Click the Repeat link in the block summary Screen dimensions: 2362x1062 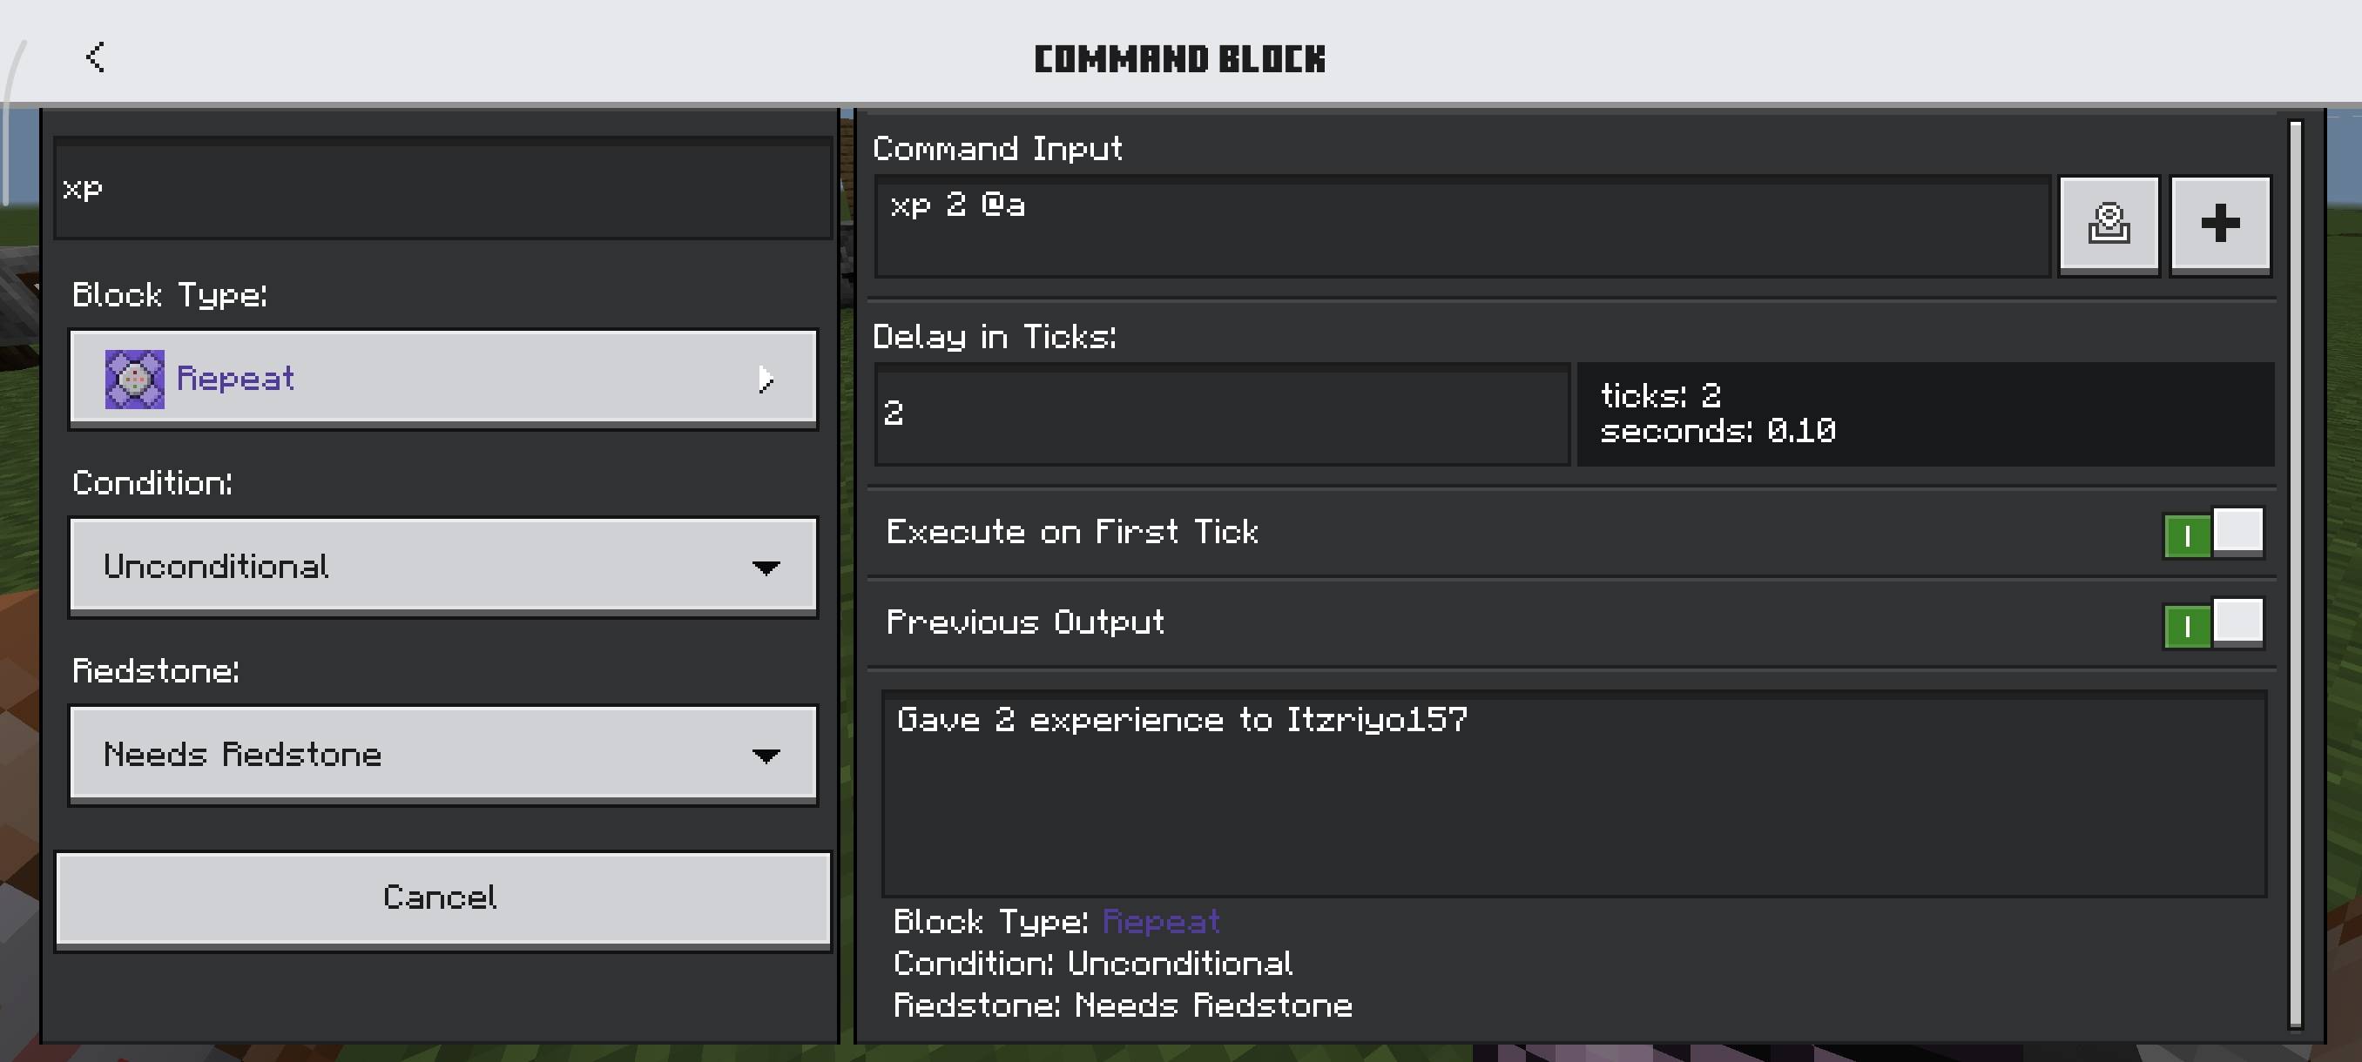click(1160, 922)
